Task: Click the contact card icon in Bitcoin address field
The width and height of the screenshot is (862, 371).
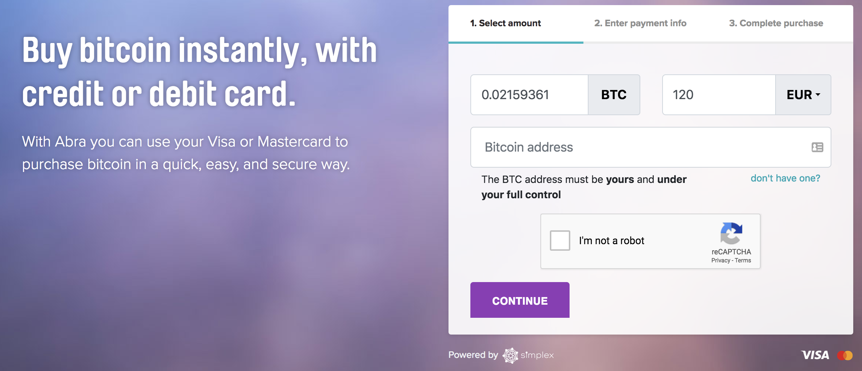Action: point(817,147)
